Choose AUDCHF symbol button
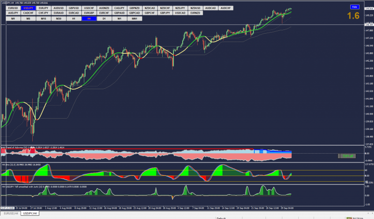 [x=226, y=8]
